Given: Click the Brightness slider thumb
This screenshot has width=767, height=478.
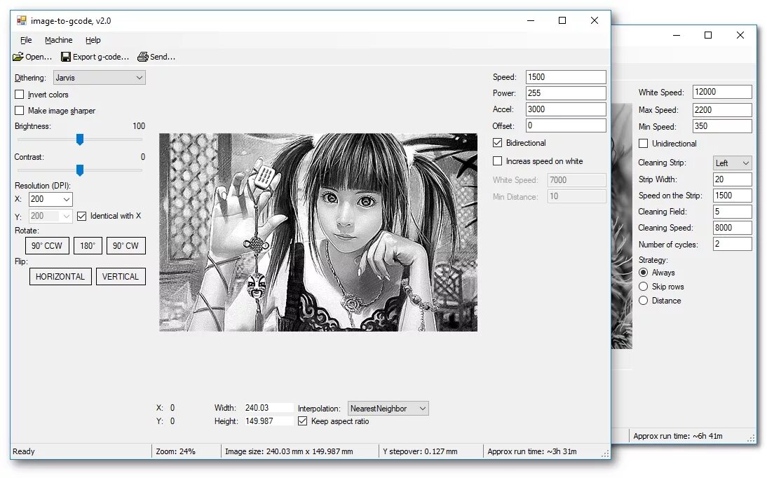Looking at the screenshot, I should tap(80, 139).
